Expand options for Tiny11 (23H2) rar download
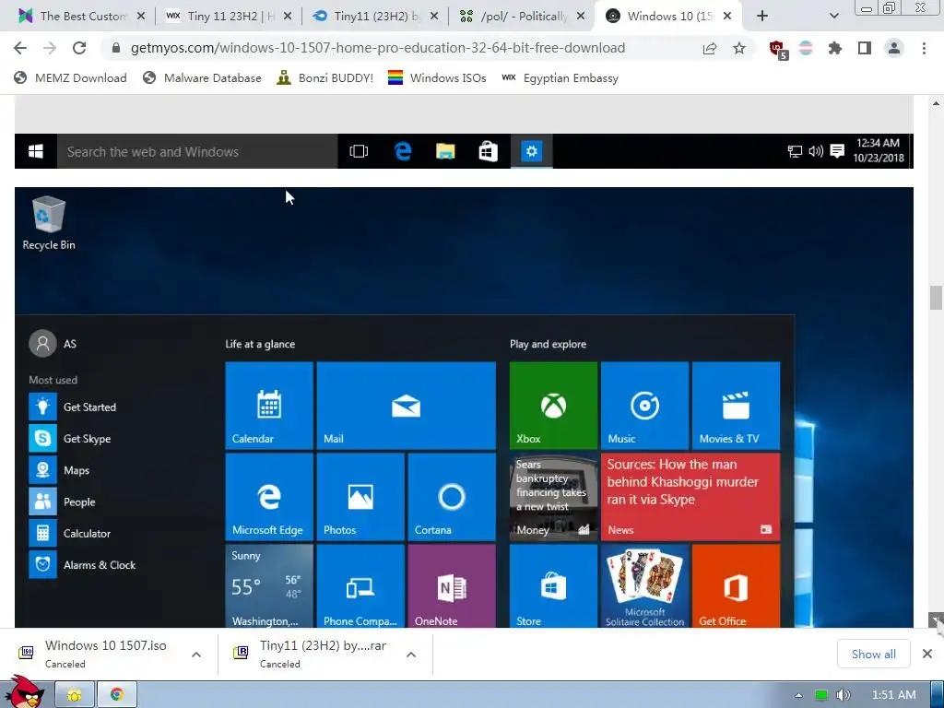944x708 pixels. pos(411,655)
